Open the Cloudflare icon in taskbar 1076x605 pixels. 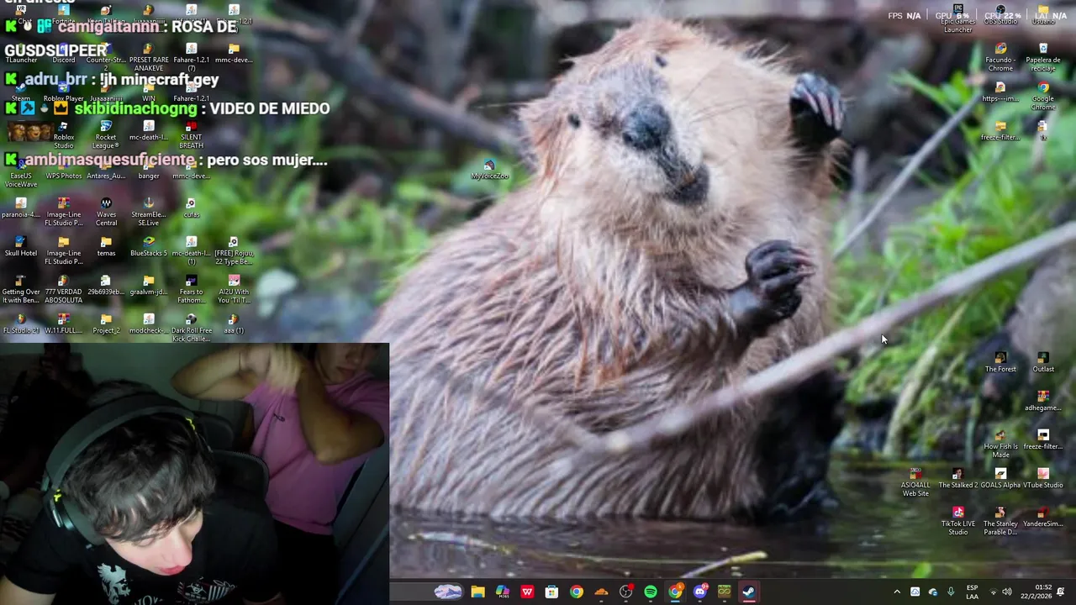pyautogui.click(x=601, y=592)
